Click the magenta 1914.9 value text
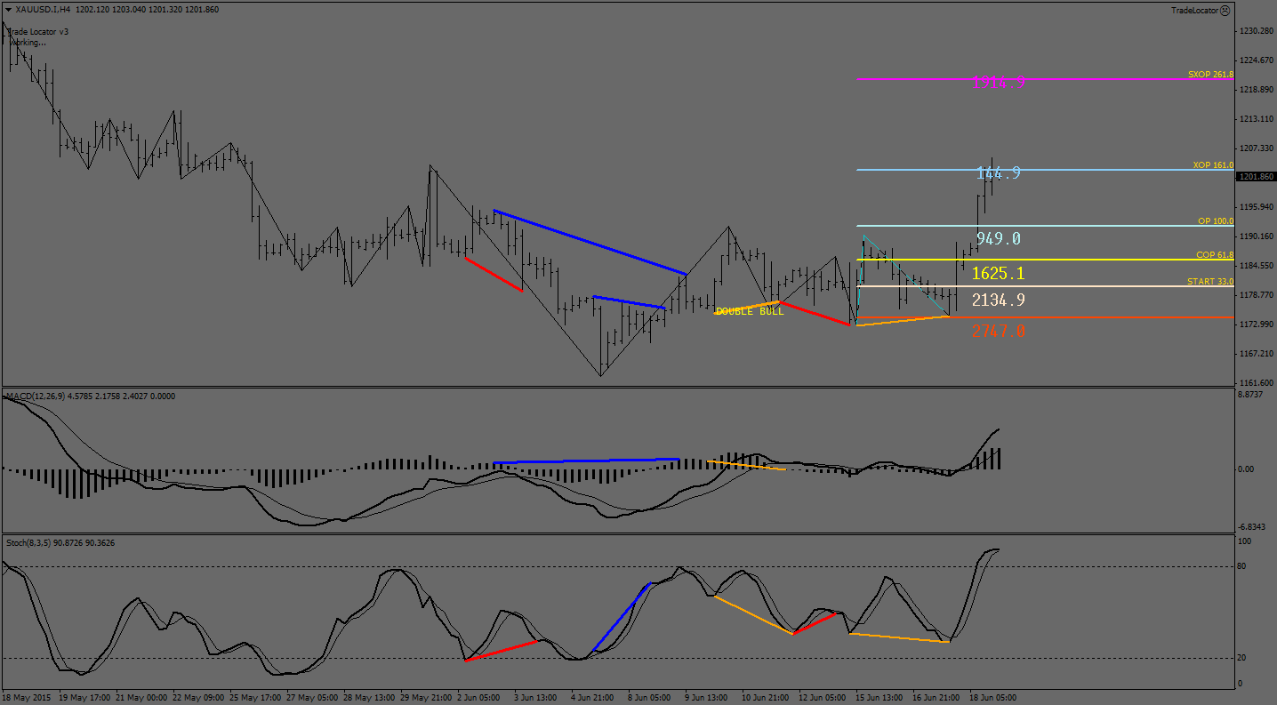 pos(998,83)
